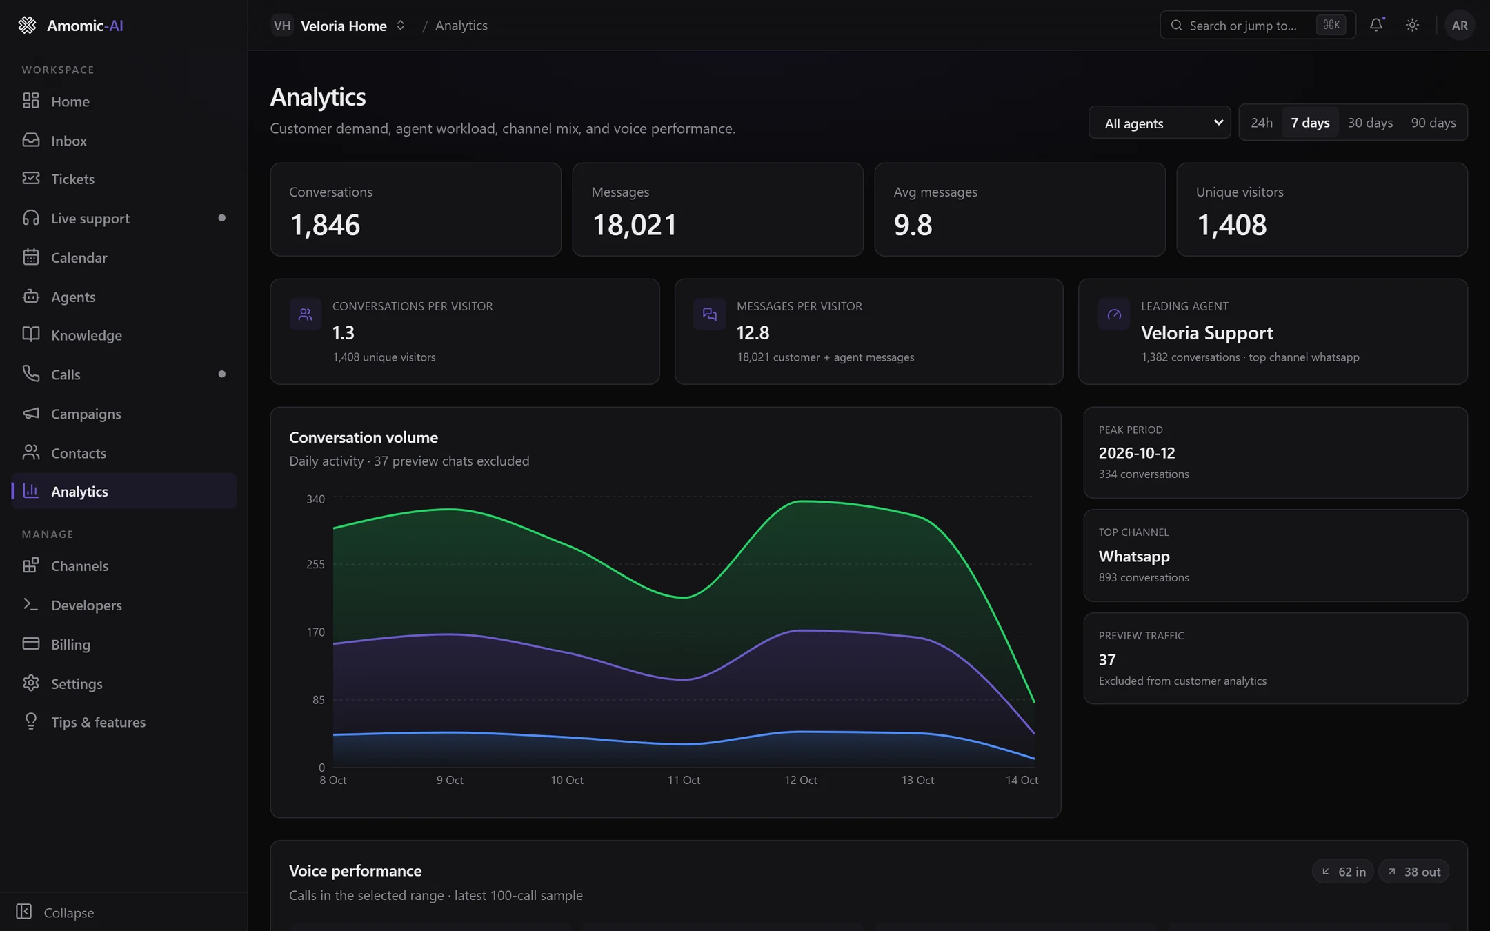Click the Analytics breadcrumb
Image resolution: width=1490 pixels, height=931 pixels.
[461, 26]
